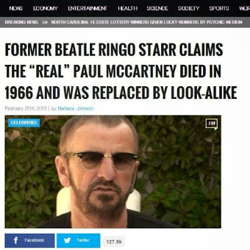Share article via Facebook button

[x=30, y=241]
